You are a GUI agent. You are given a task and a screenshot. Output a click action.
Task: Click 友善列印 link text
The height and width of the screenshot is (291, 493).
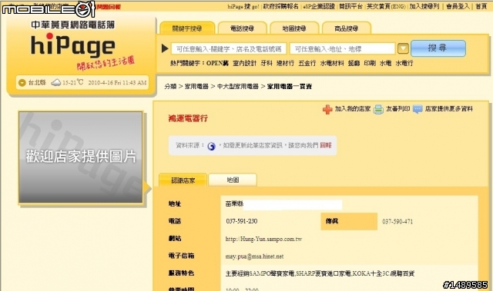coord(398,109)
